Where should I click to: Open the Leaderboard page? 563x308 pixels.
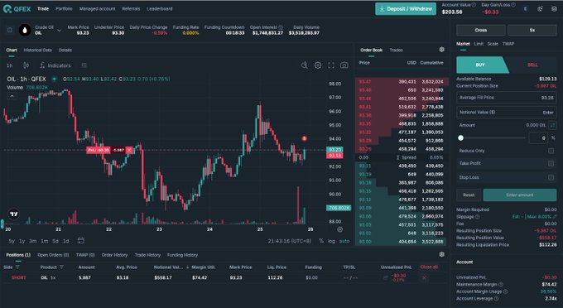point(160,8)
